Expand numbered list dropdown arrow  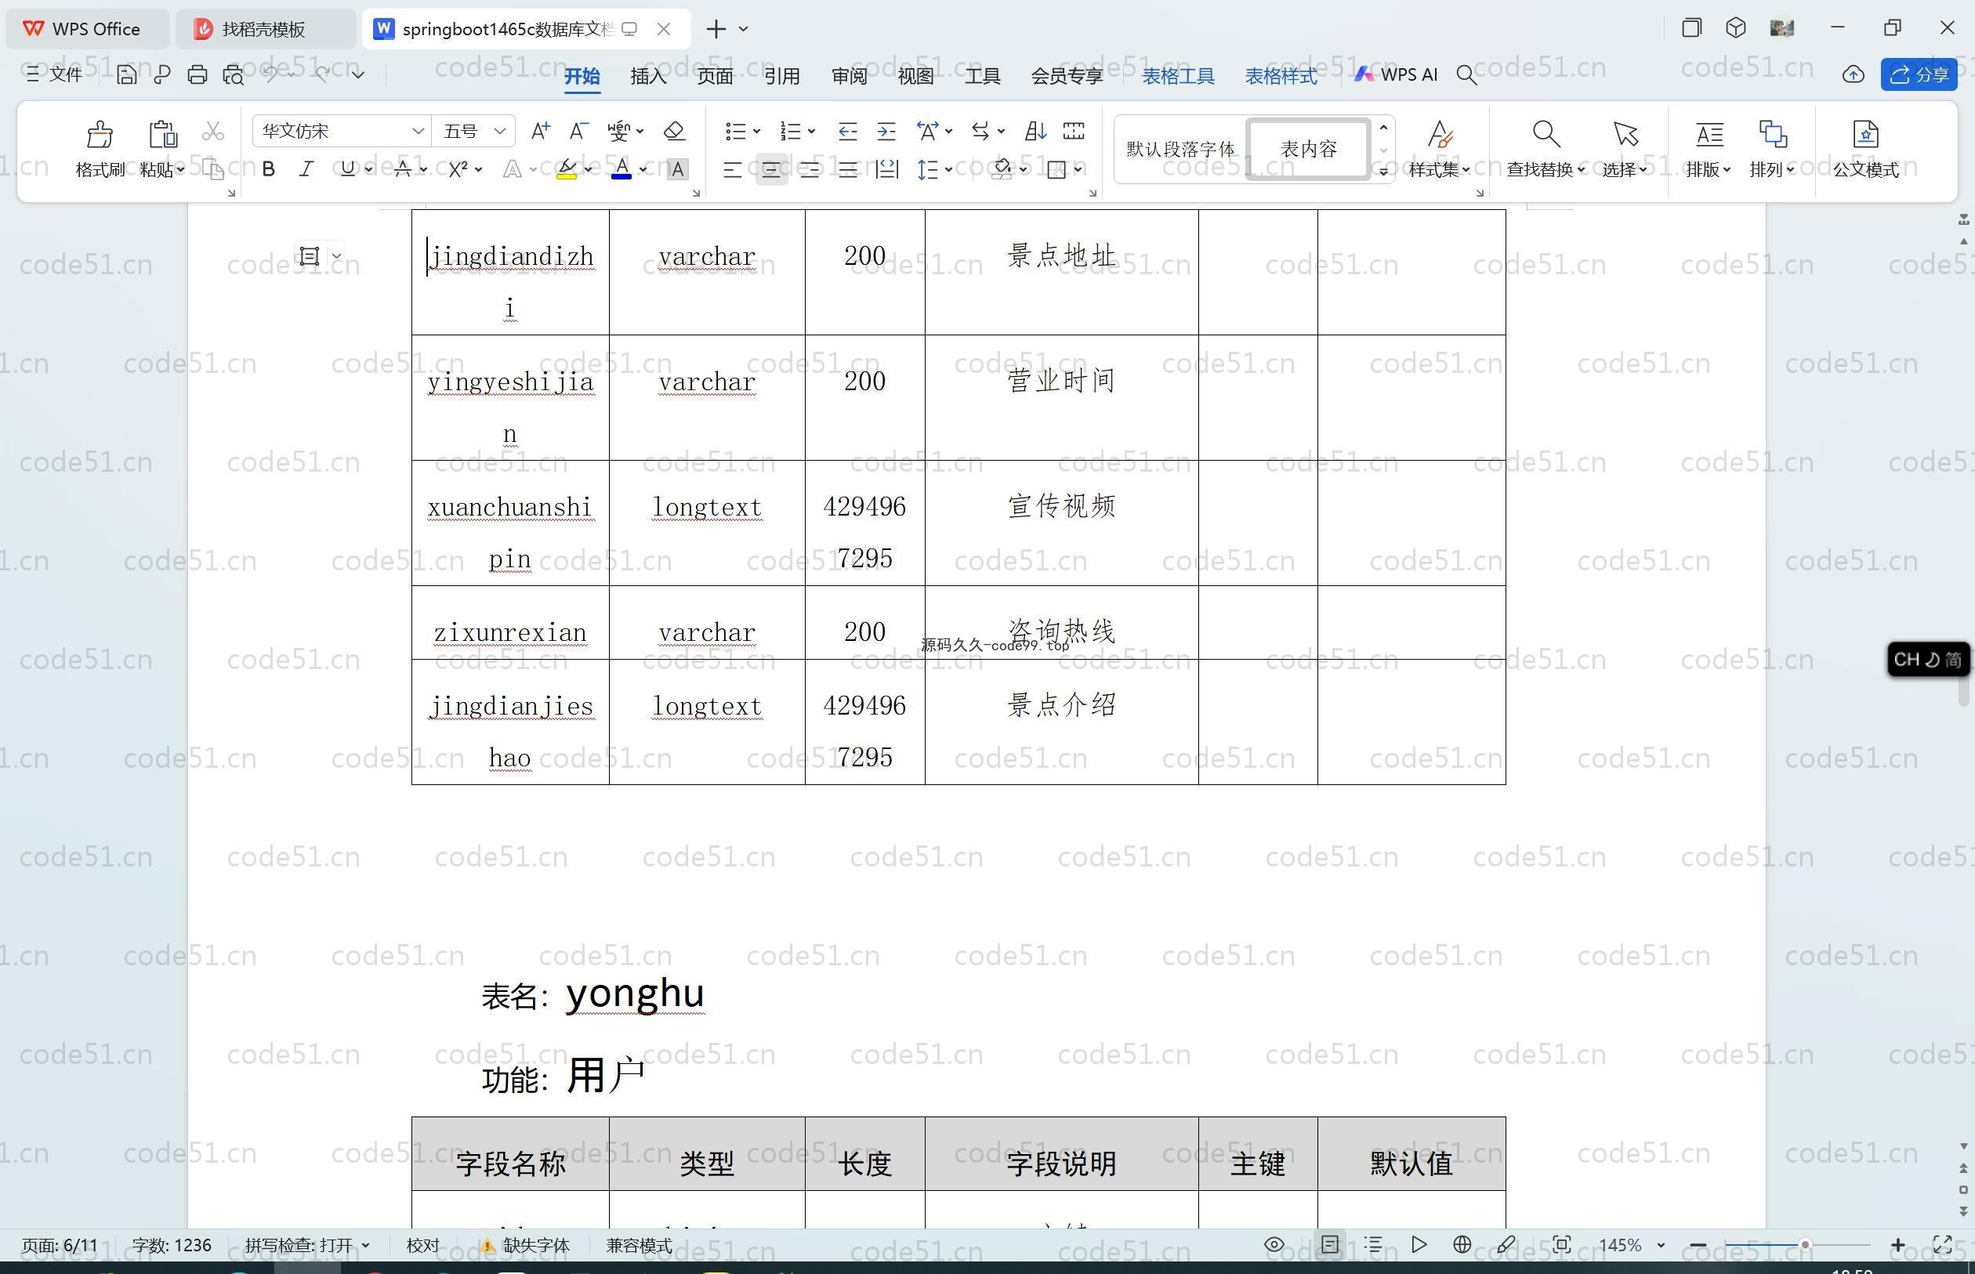(812, 131)
